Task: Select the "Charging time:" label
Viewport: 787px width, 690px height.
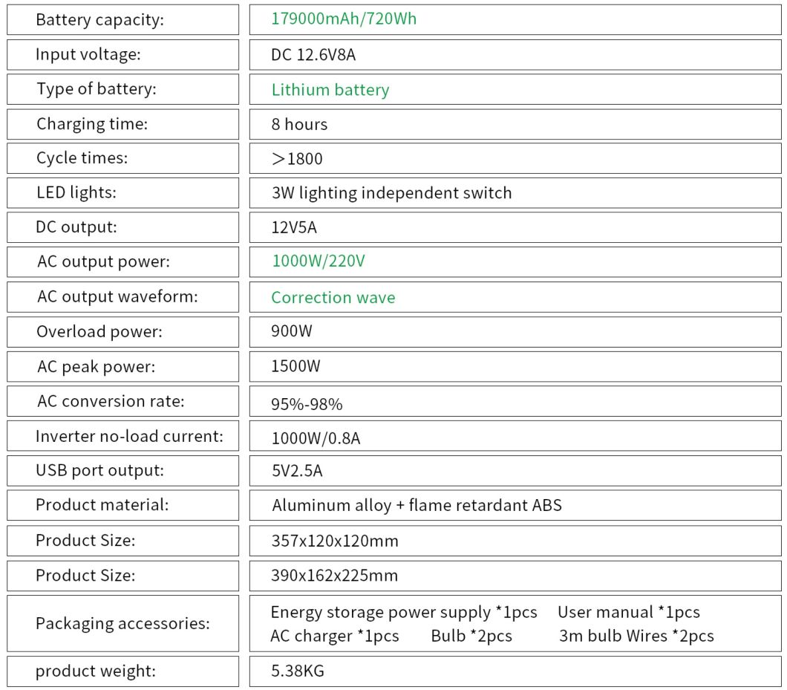Action: [x=92, y=124]
